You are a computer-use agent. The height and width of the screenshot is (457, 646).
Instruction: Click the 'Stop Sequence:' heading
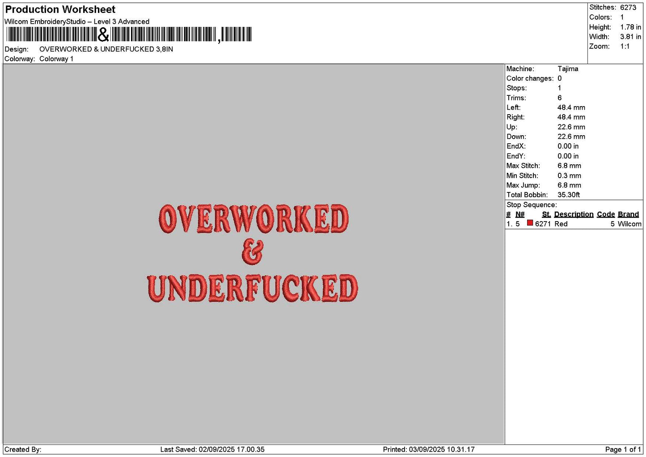532,205
